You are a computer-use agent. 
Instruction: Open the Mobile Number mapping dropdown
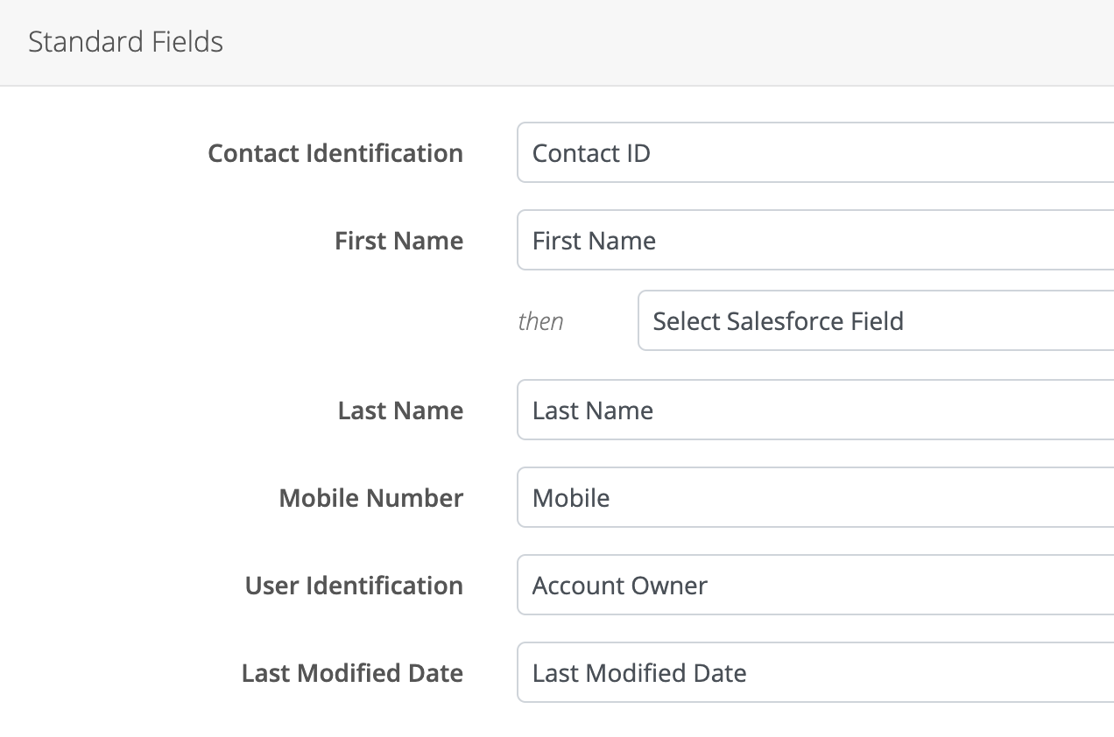click(814, 498)
